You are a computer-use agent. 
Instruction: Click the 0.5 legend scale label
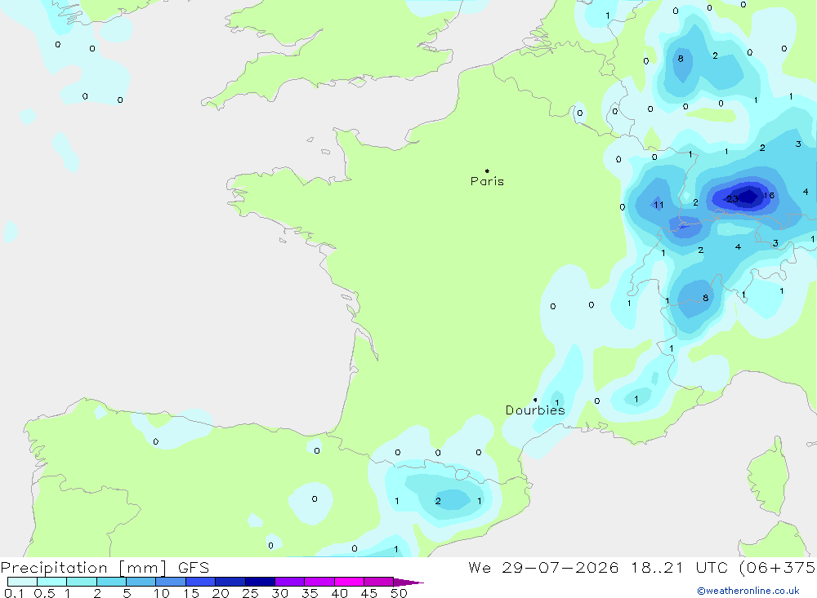tap(44, 593)
